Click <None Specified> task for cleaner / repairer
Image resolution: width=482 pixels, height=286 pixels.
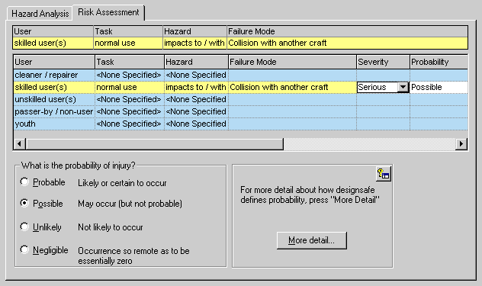pyautogui.click(x=130, y=75)
